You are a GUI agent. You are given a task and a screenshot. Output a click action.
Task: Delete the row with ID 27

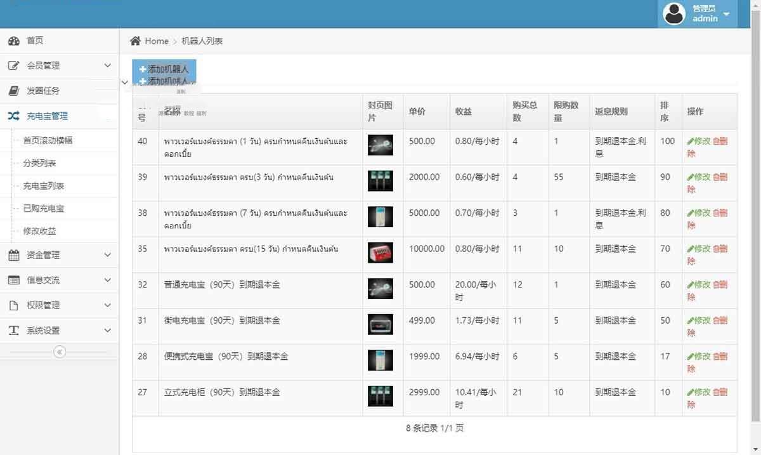[x=720, y=392]
